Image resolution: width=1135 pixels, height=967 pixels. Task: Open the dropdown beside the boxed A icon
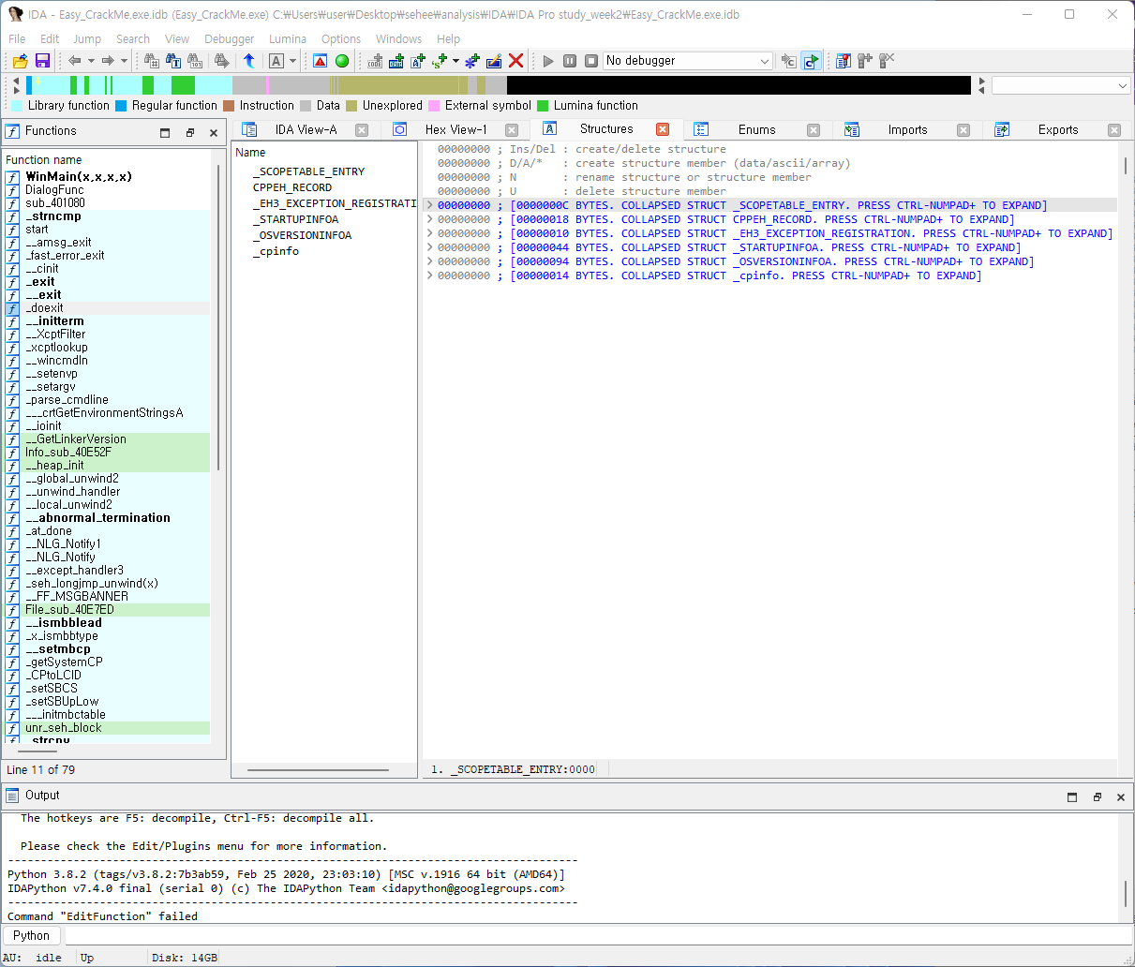tap(292, 61)
